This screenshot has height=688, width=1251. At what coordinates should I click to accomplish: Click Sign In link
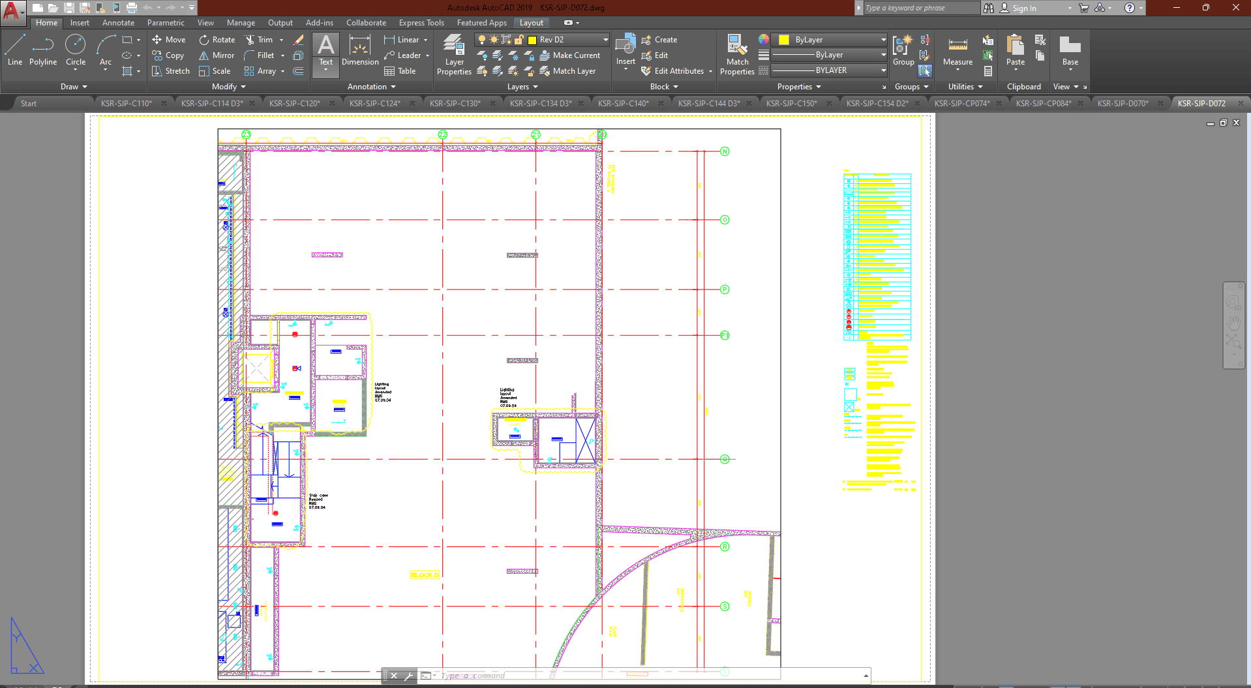coord(1024,8)
